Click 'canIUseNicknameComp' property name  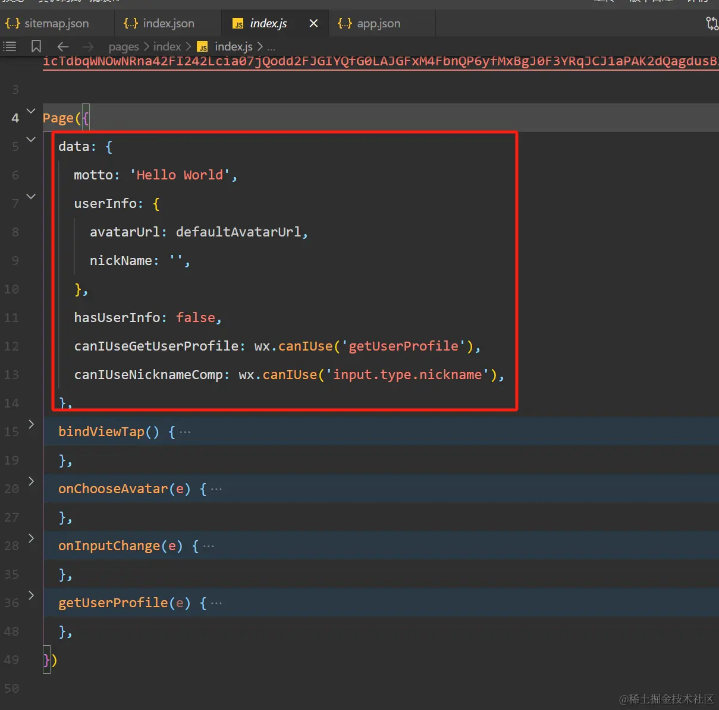tap(149, 374)
